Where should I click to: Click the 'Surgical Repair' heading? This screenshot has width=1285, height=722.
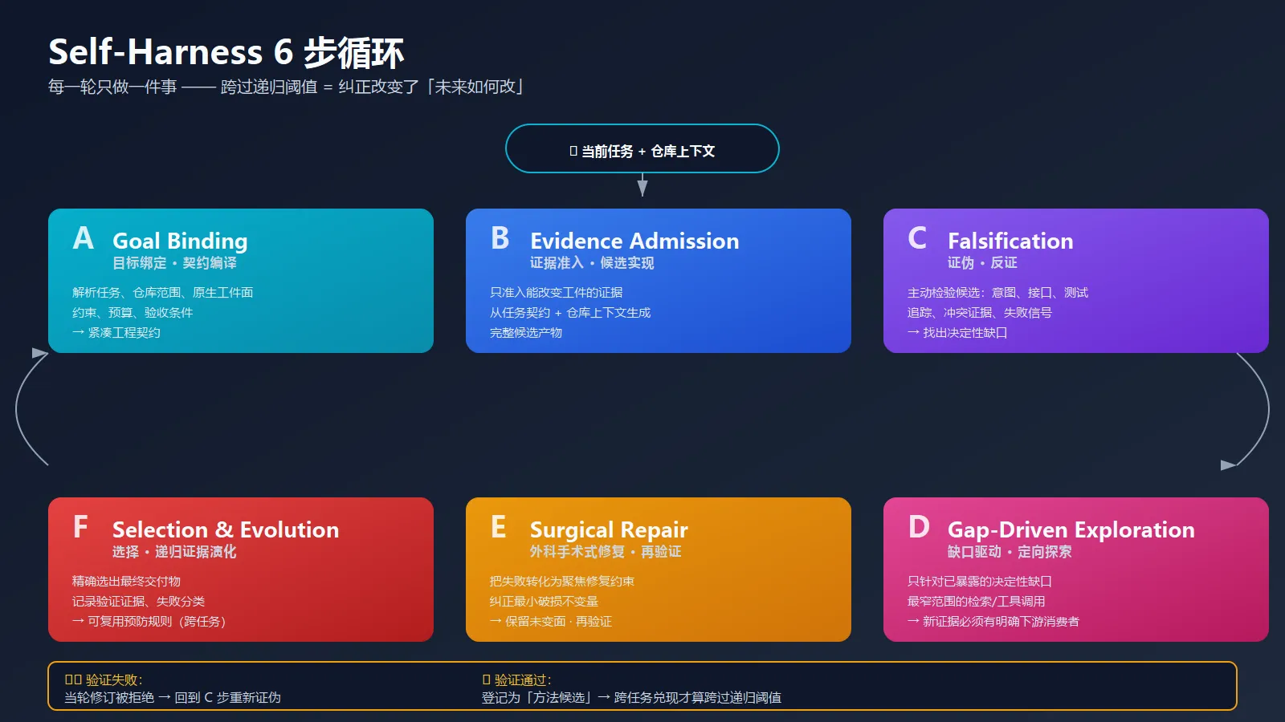(609, 530)
